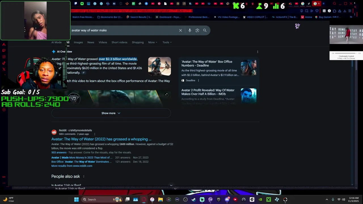This screenshot has height=204, width=363.
Task: Open "Avatar 2 Made More Money in 2023" link
Action: [x=82, y=158]
